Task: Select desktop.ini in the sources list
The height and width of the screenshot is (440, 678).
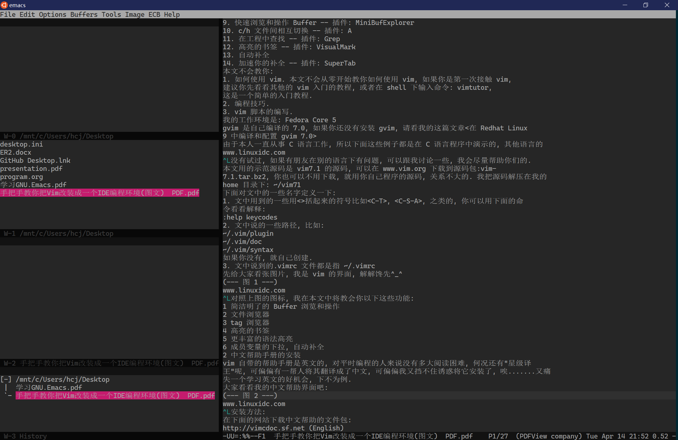Action: point(22,144)
